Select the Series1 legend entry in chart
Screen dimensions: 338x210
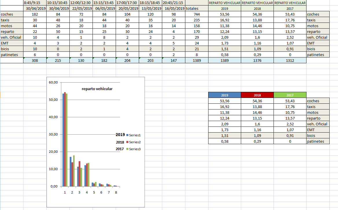[134, 135]
